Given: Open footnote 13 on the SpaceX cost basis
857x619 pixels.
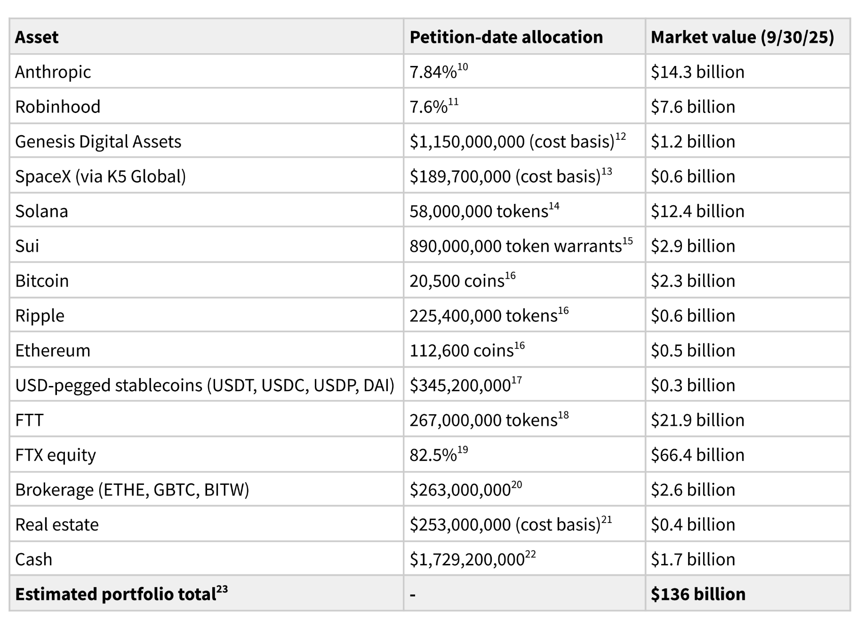Looking at the screenshot, I should tap(607, 171).
